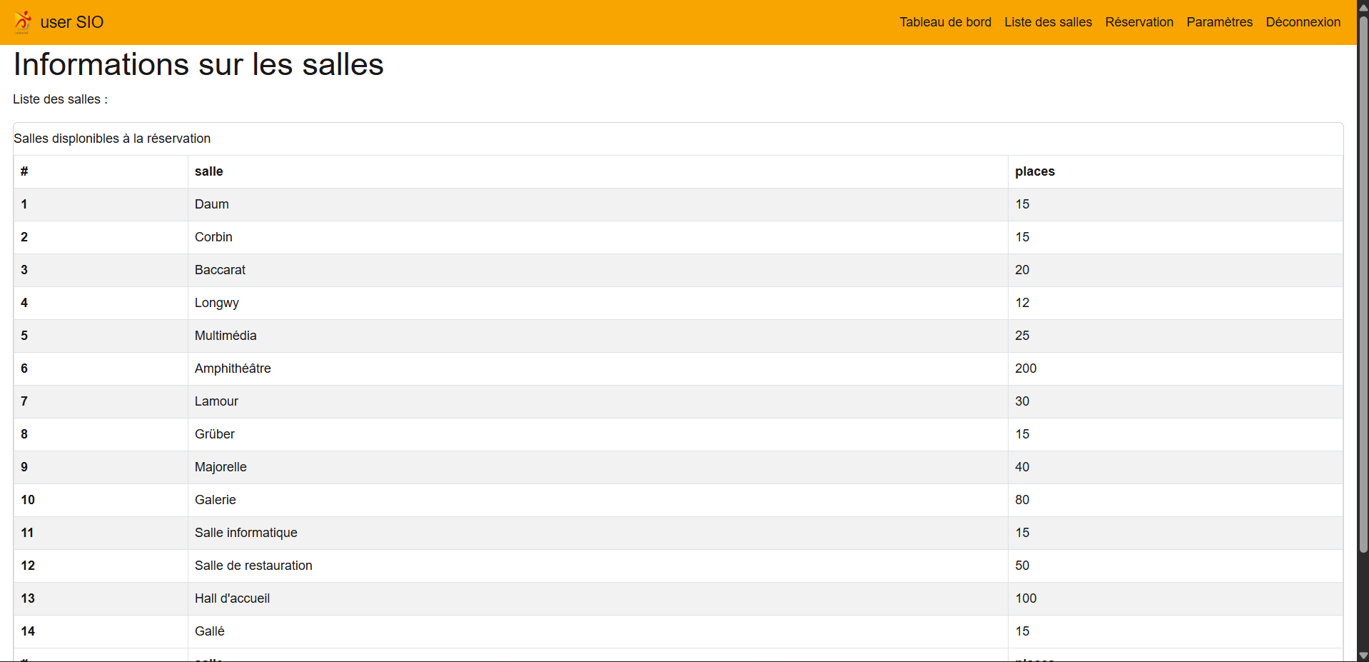Click the red runner logo icon
1369x662 pixels.
[x=22, y=21]
